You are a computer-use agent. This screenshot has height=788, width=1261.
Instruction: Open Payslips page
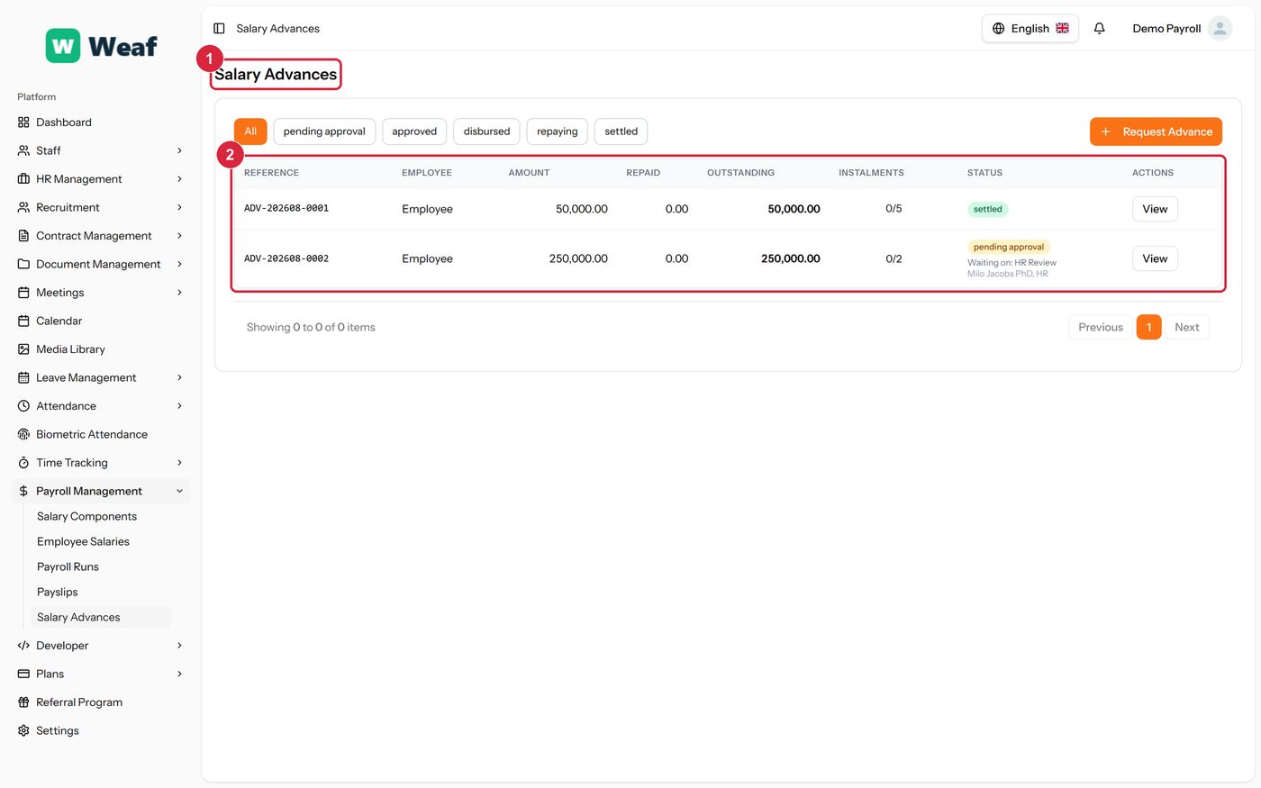pos(57,592)
